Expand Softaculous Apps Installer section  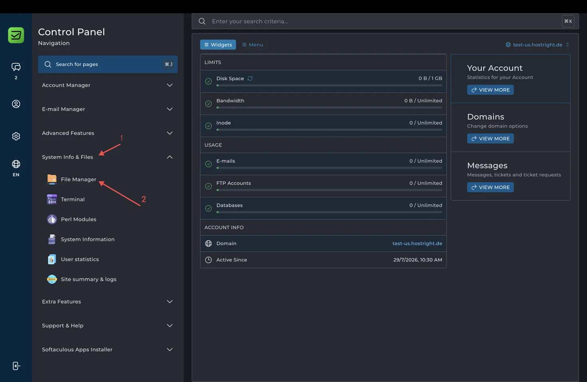(107, 350)
